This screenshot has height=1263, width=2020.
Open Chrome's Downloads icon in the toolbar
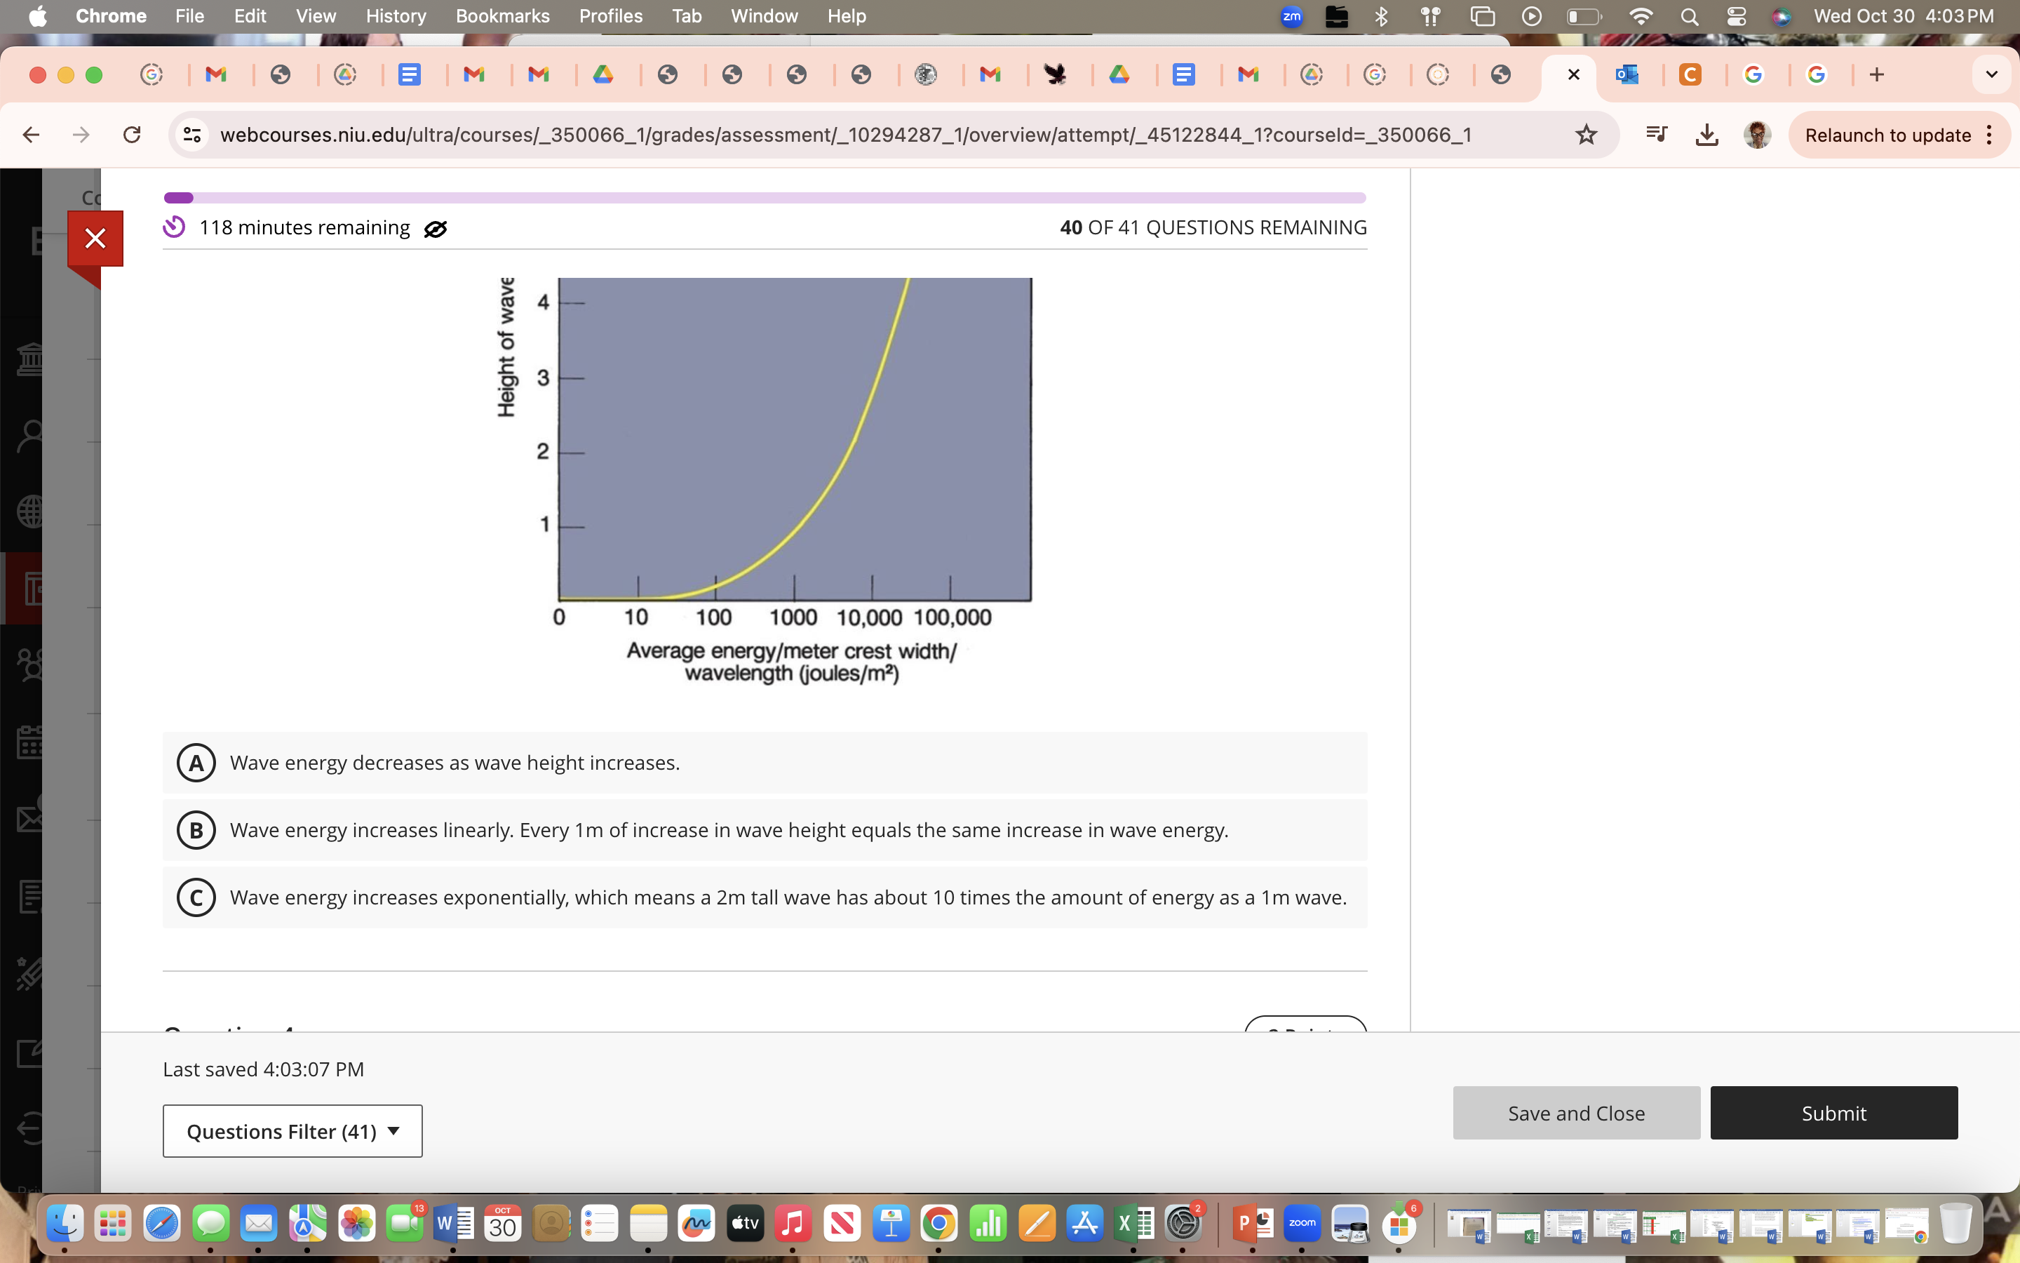[x=1706, y=135]
